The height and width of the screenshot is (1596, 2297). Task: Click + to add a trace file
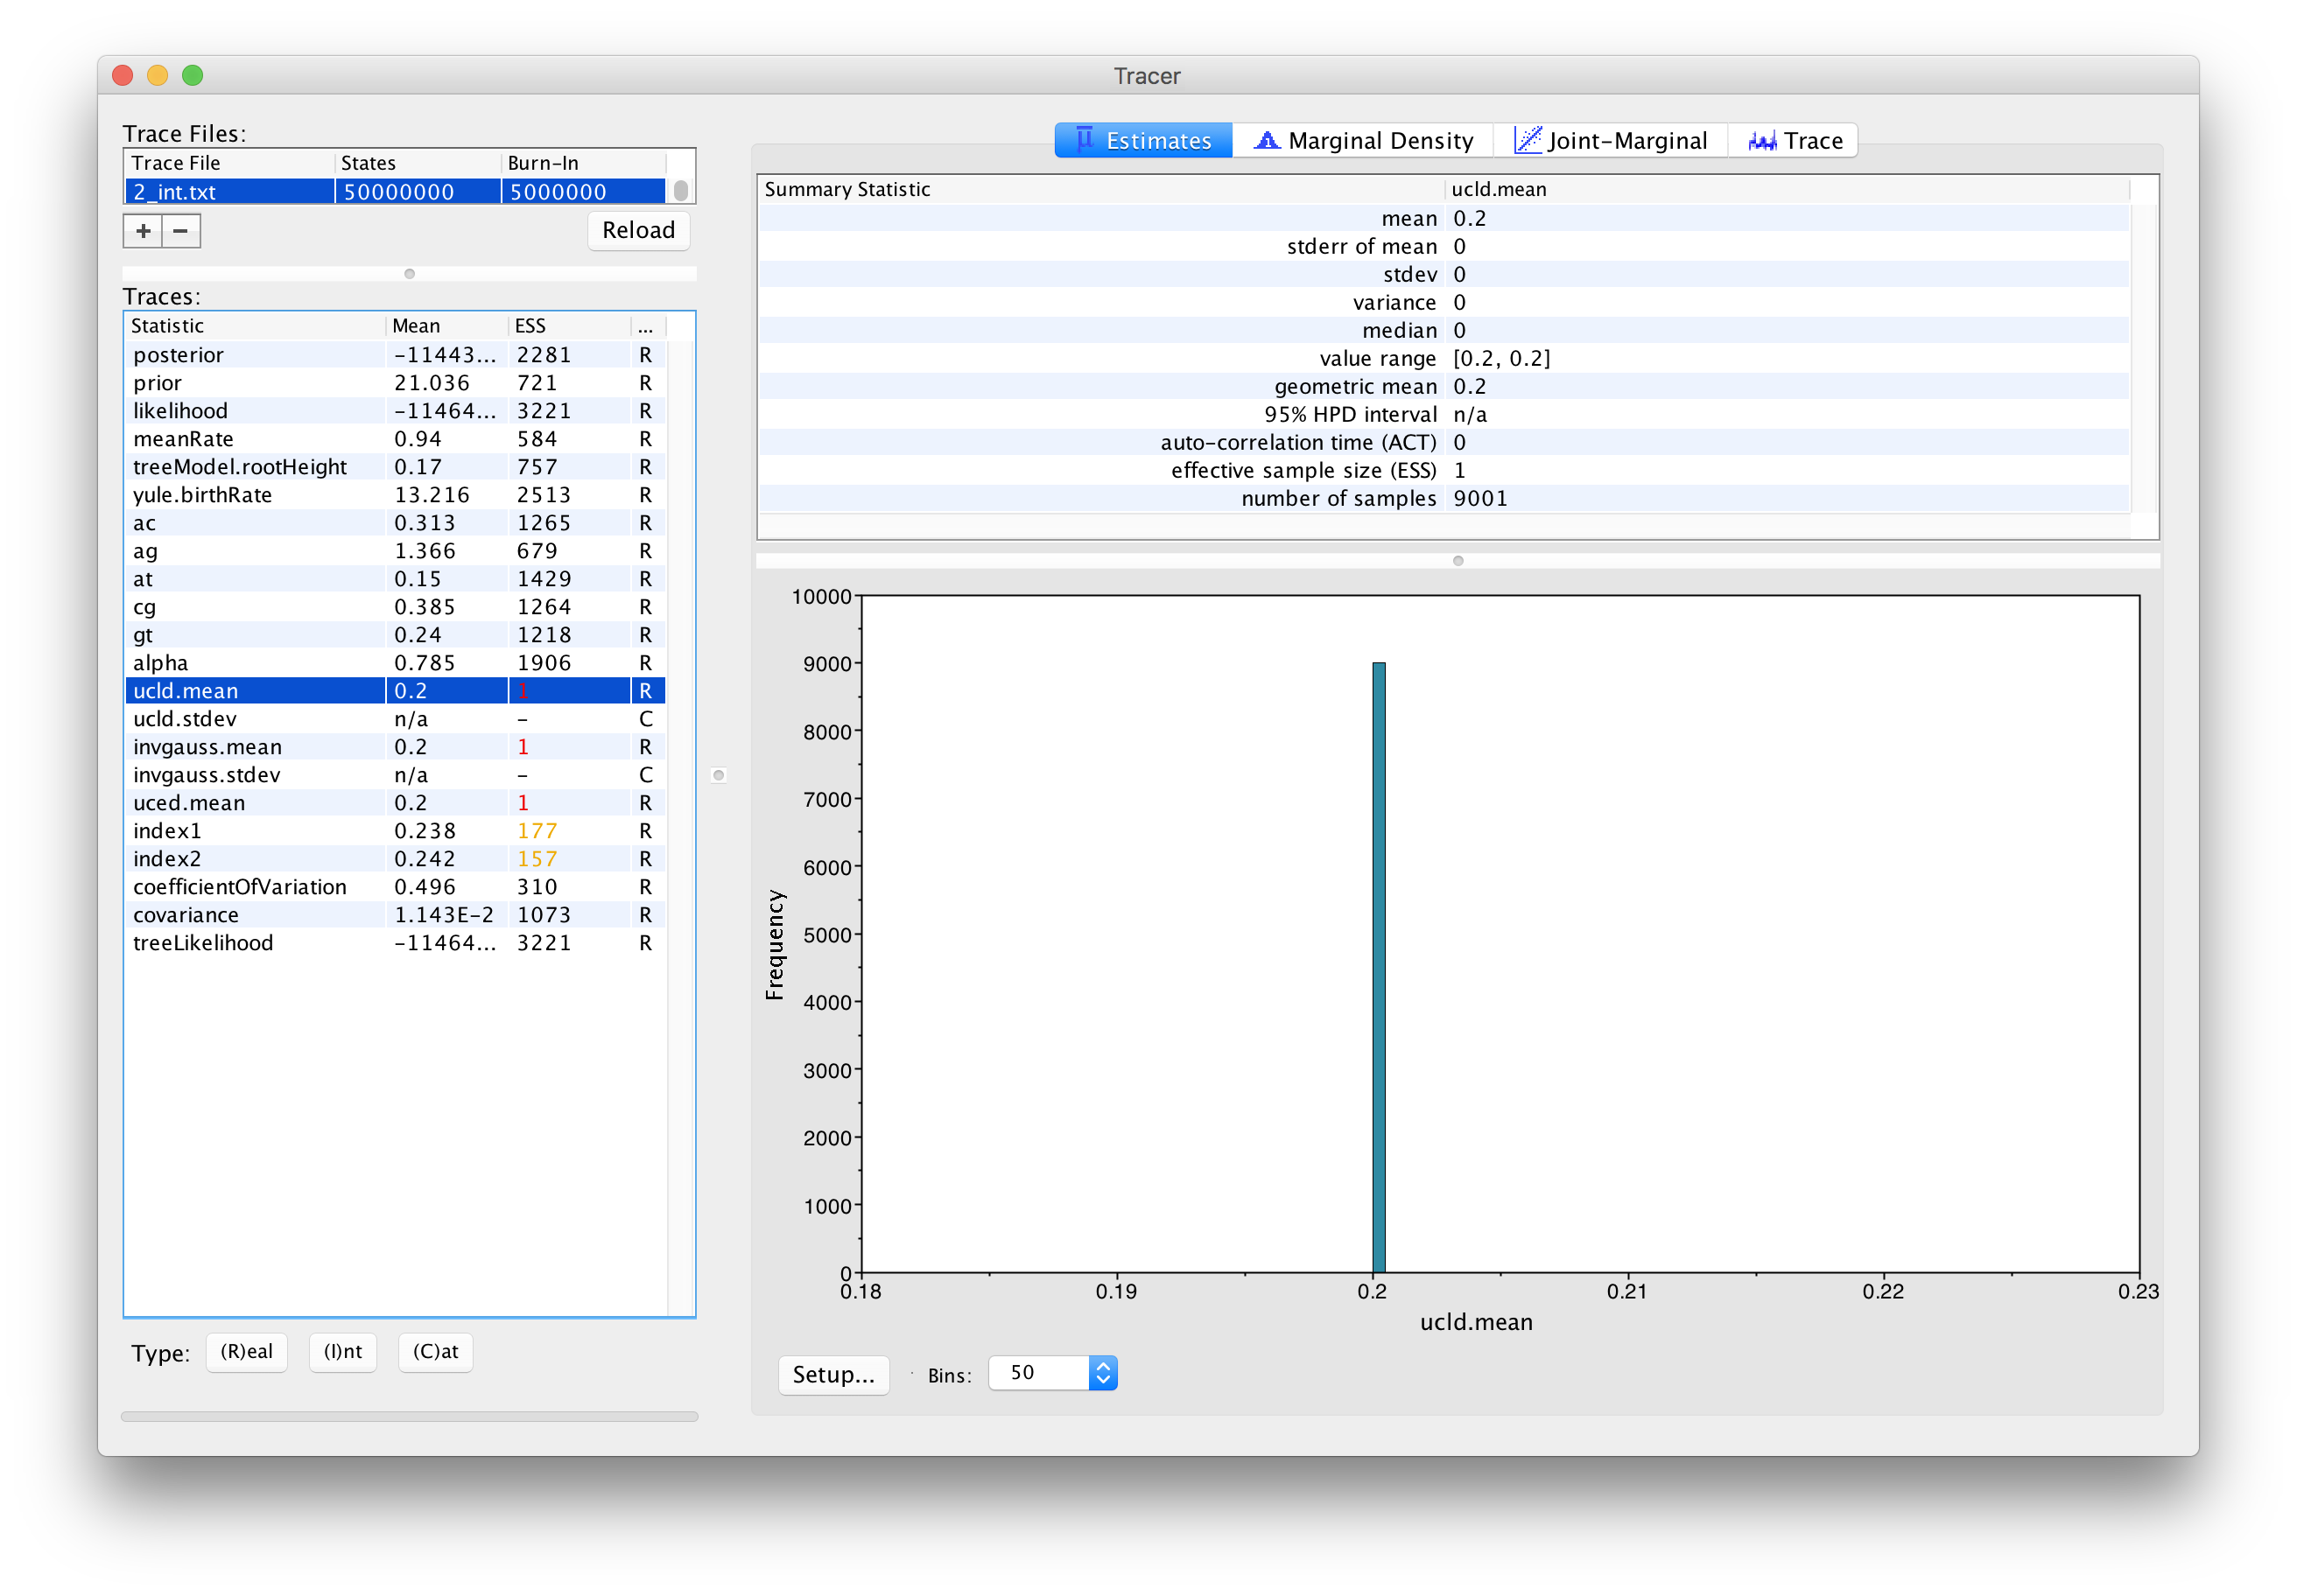(x=142, y=230)
